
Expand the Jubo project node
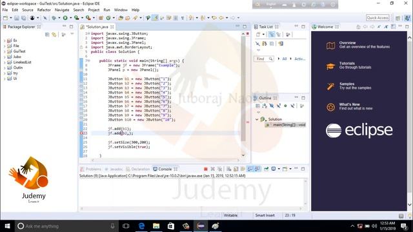[x=5, y=57]
